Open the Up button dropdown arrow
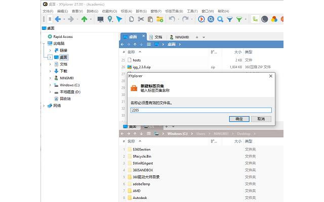The width and height of the screenshot is (324, 202). click(91, 19)
